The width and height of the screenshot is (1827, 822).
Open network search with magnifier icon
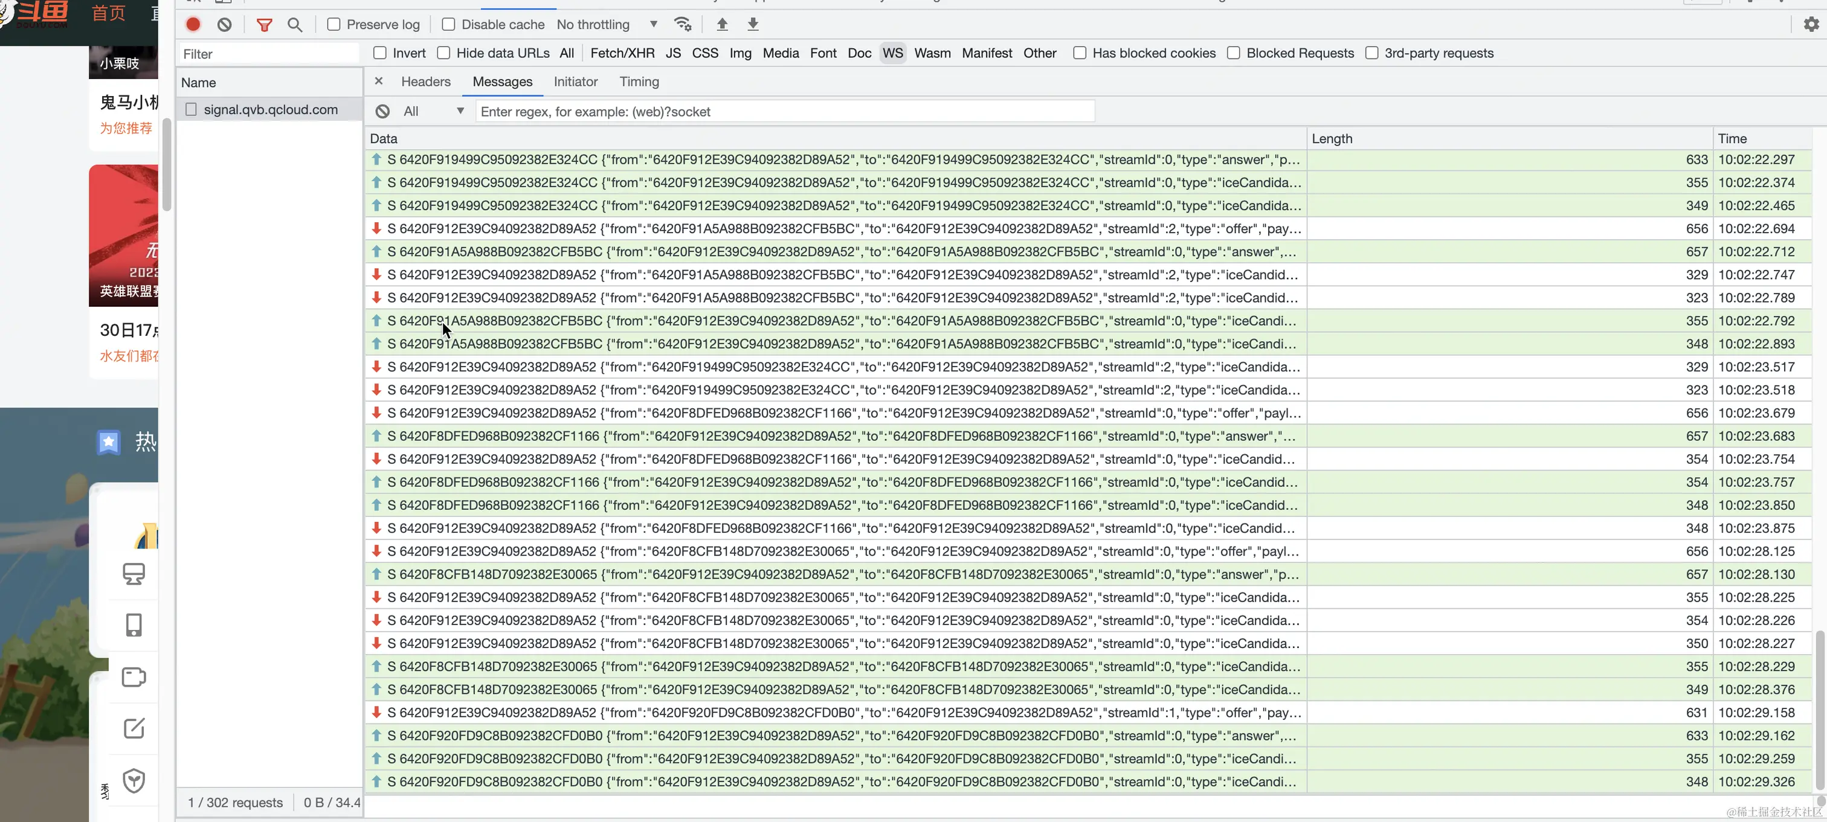tap(294, 25)
